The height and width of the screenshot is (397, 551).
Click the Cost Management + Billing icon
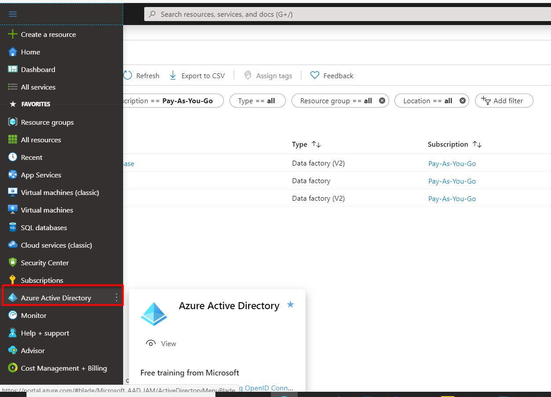(13, 368)
